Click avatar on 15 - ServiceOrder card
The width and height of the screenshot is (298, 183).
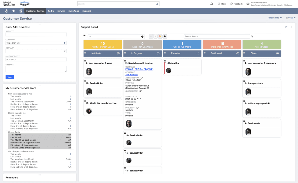click(x=129, y=160)
